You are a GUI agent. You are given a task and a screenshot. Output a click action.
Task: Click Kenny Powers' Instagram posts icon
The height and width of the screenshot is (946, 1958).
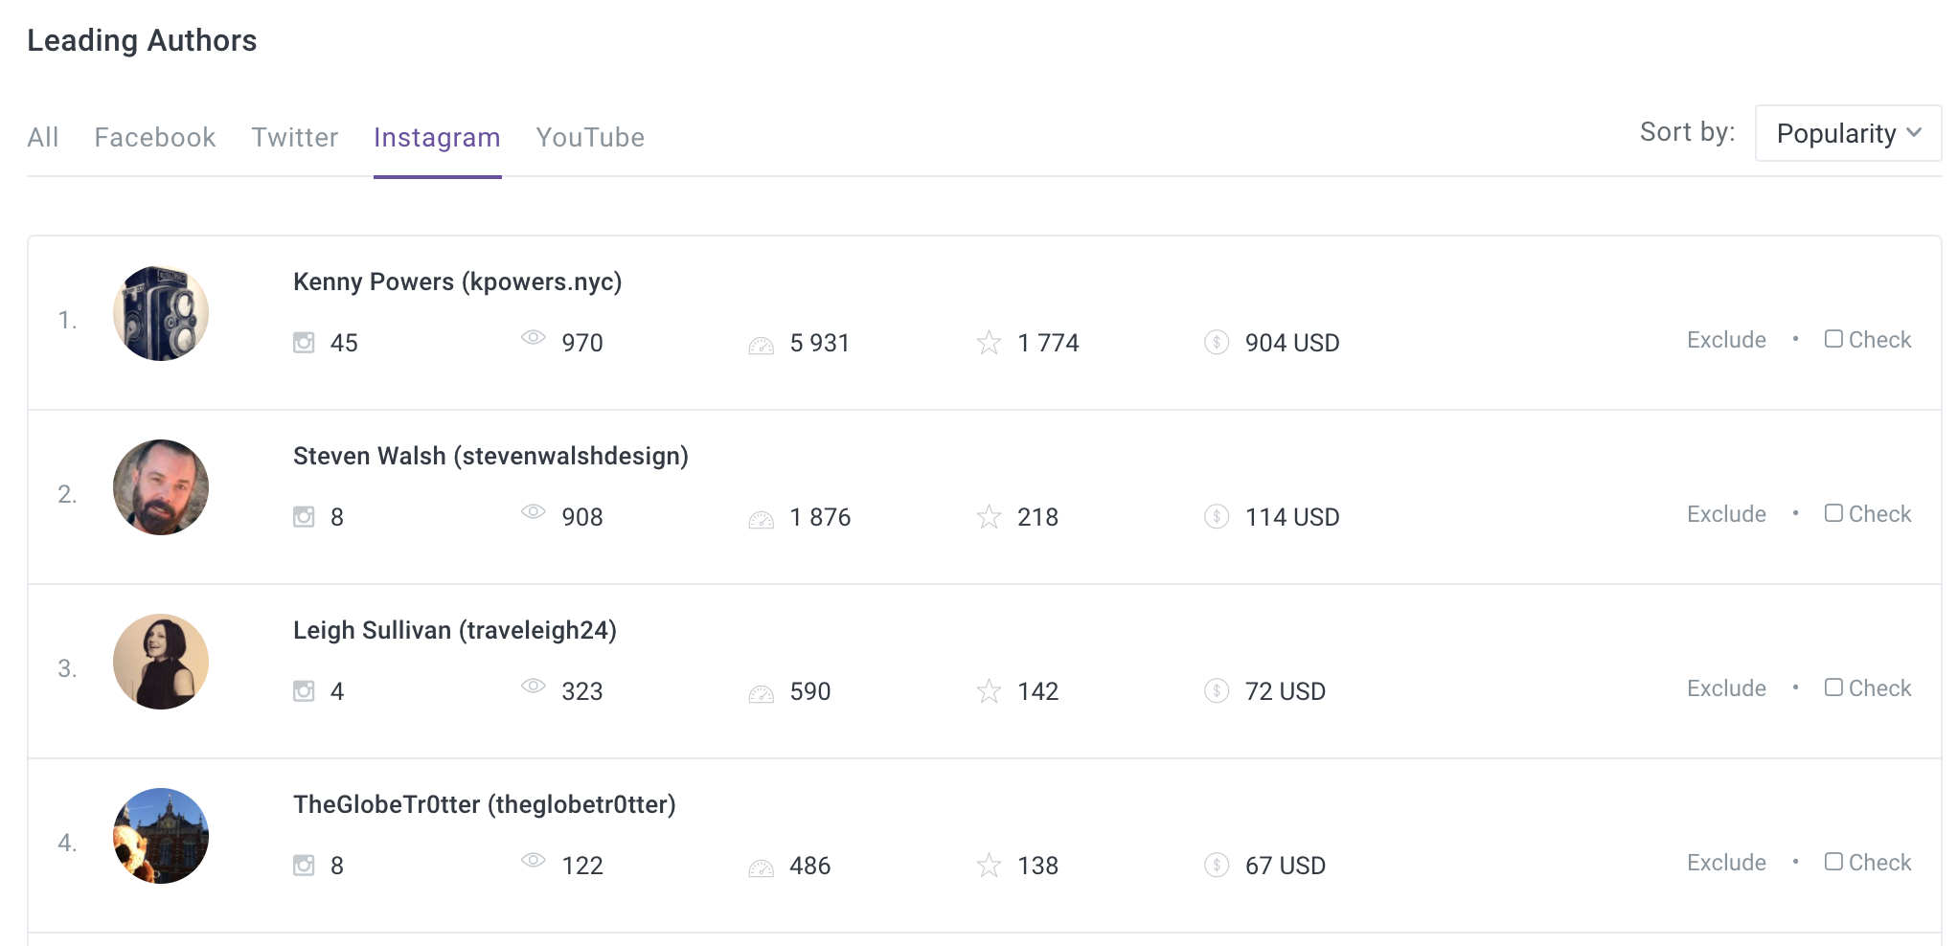(x=304, y=343)
